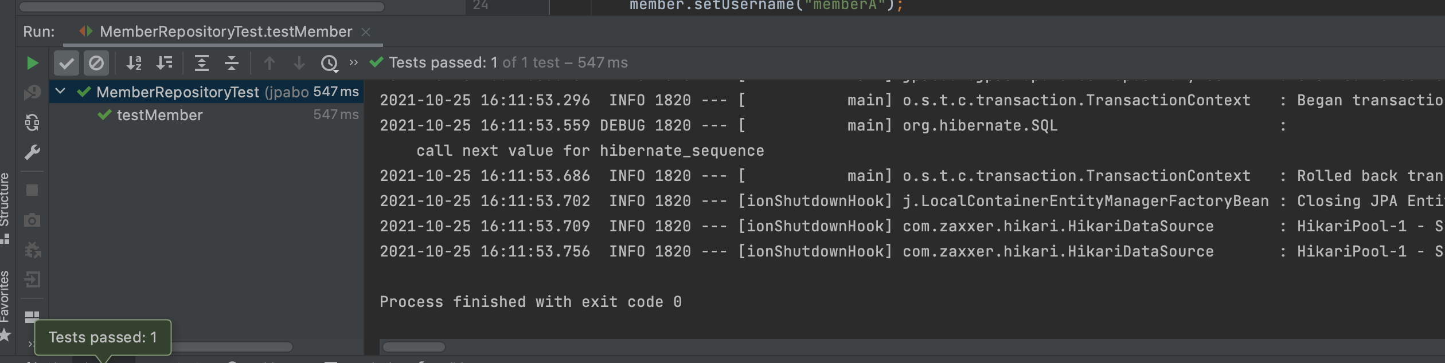Sort test results by duration
This screenshot has width=1445, height=363.
(165, 63)
